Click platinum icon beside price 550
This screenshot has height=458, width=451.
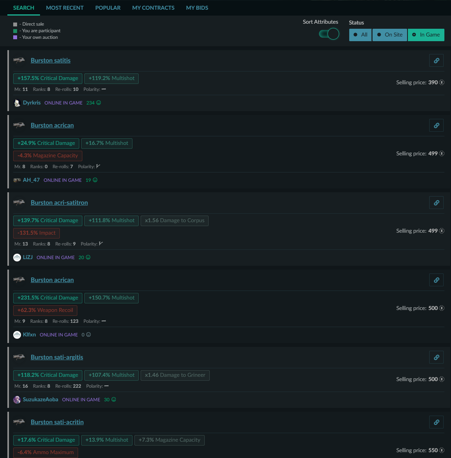pos(442,450)
